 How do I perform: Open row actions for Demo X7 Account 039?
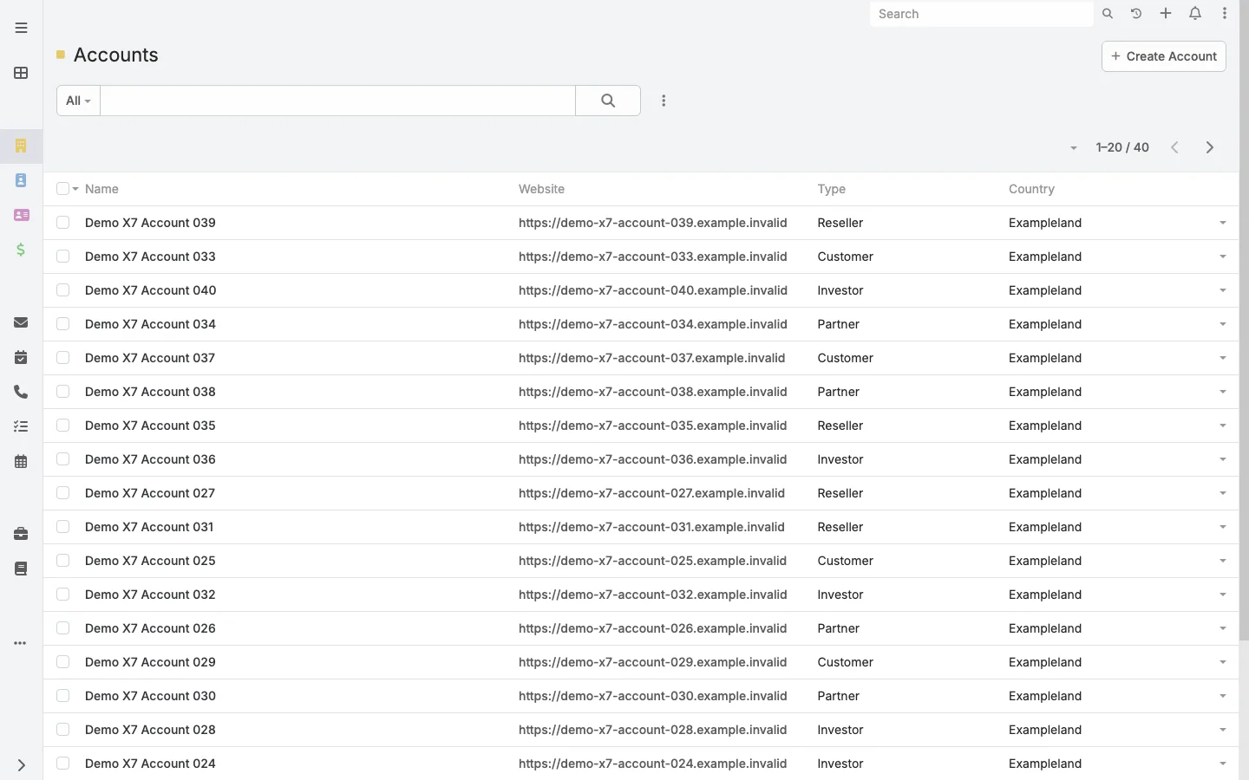click(x=1223, y=223)
